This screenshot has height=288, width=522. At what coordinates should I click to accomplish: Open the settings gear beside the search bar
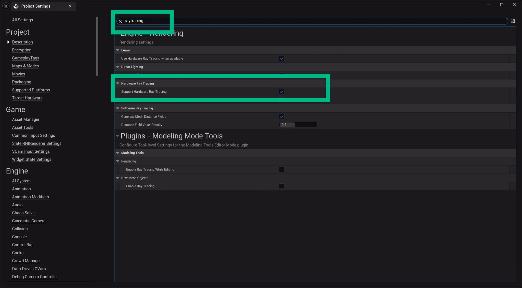tap(513, 21)
